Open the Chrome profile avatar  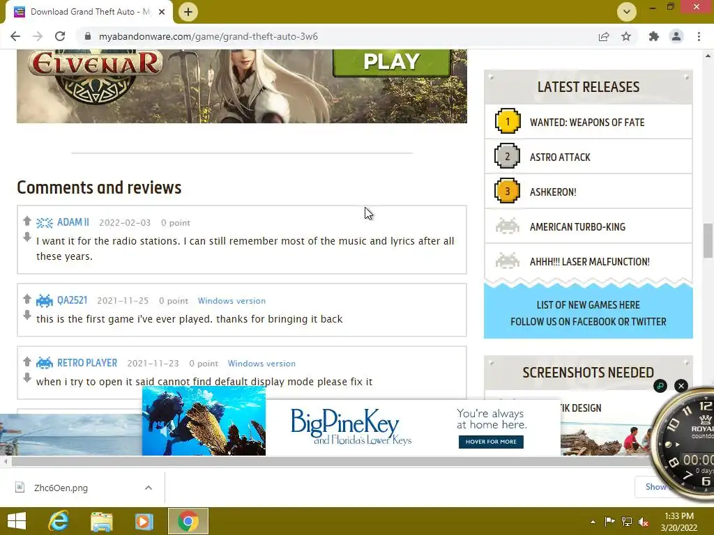tap(676, 36)
